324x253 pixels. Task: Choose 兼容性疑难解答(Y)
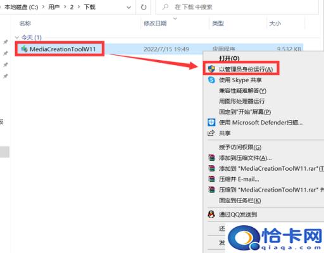click(x=242, y=90)
